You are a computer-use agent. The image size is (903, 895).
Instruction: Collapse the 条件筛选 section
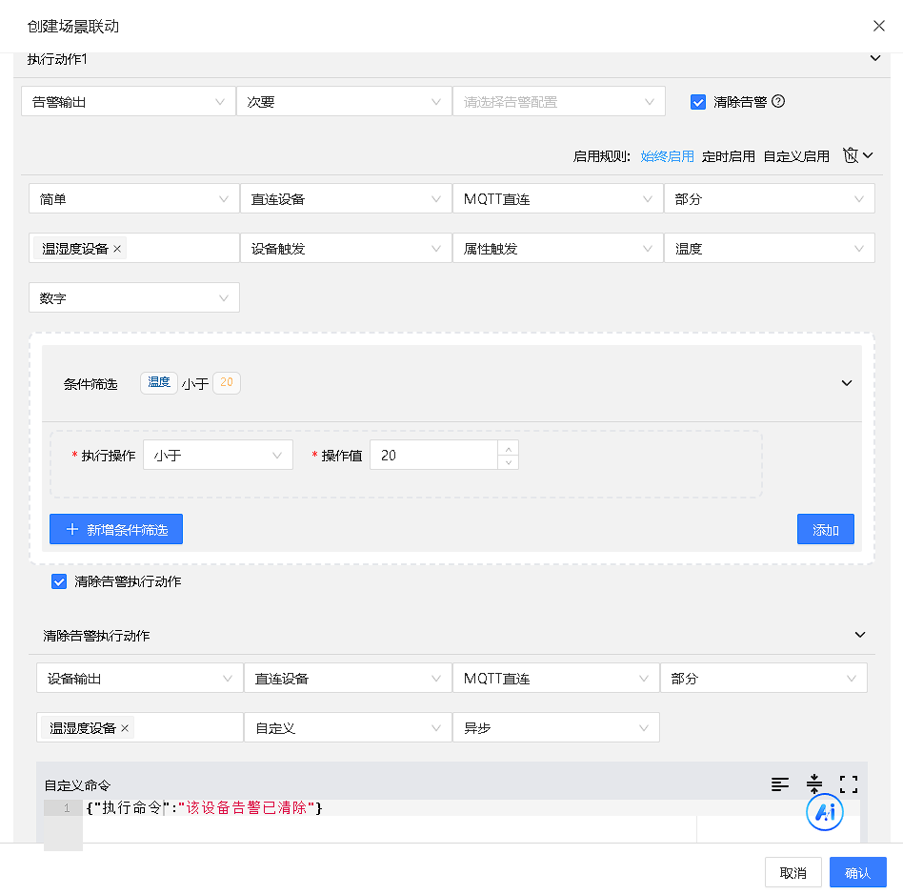[x=846, y=383]
